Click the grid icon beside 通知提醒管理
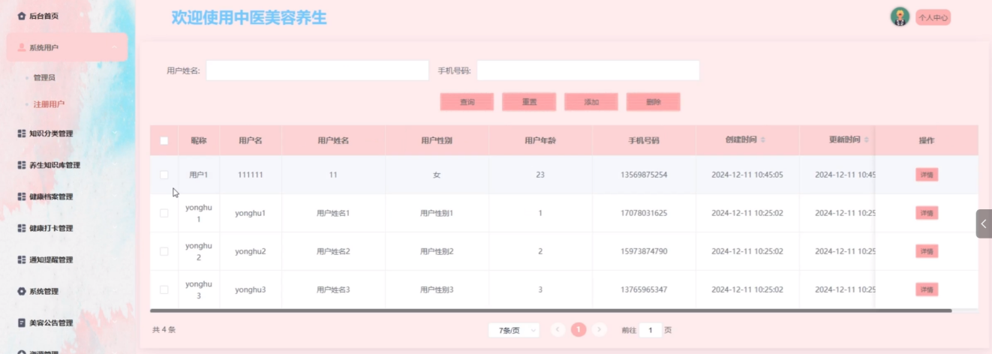The width and height of the screenshot is (992, 354). tap(22, 259)
